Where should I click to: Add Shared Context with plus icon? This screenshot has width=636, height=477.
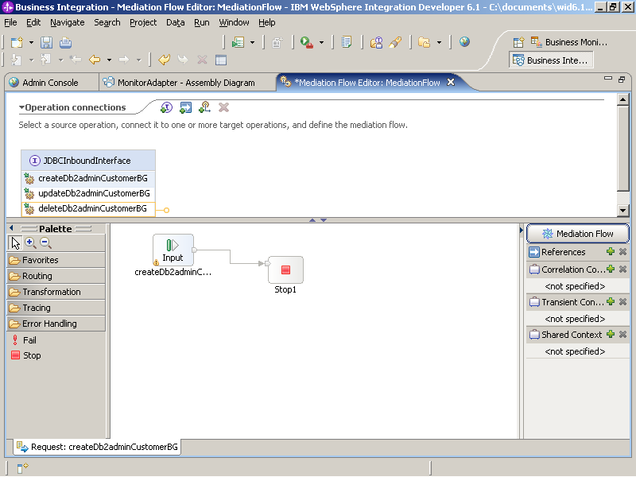[611, 334]
